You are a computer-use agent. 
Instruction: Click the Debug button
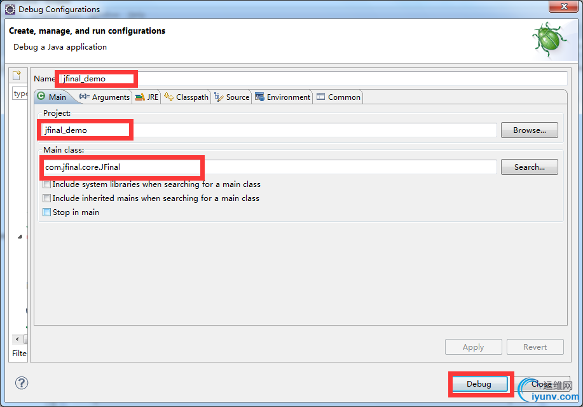[x=479, y=383]
